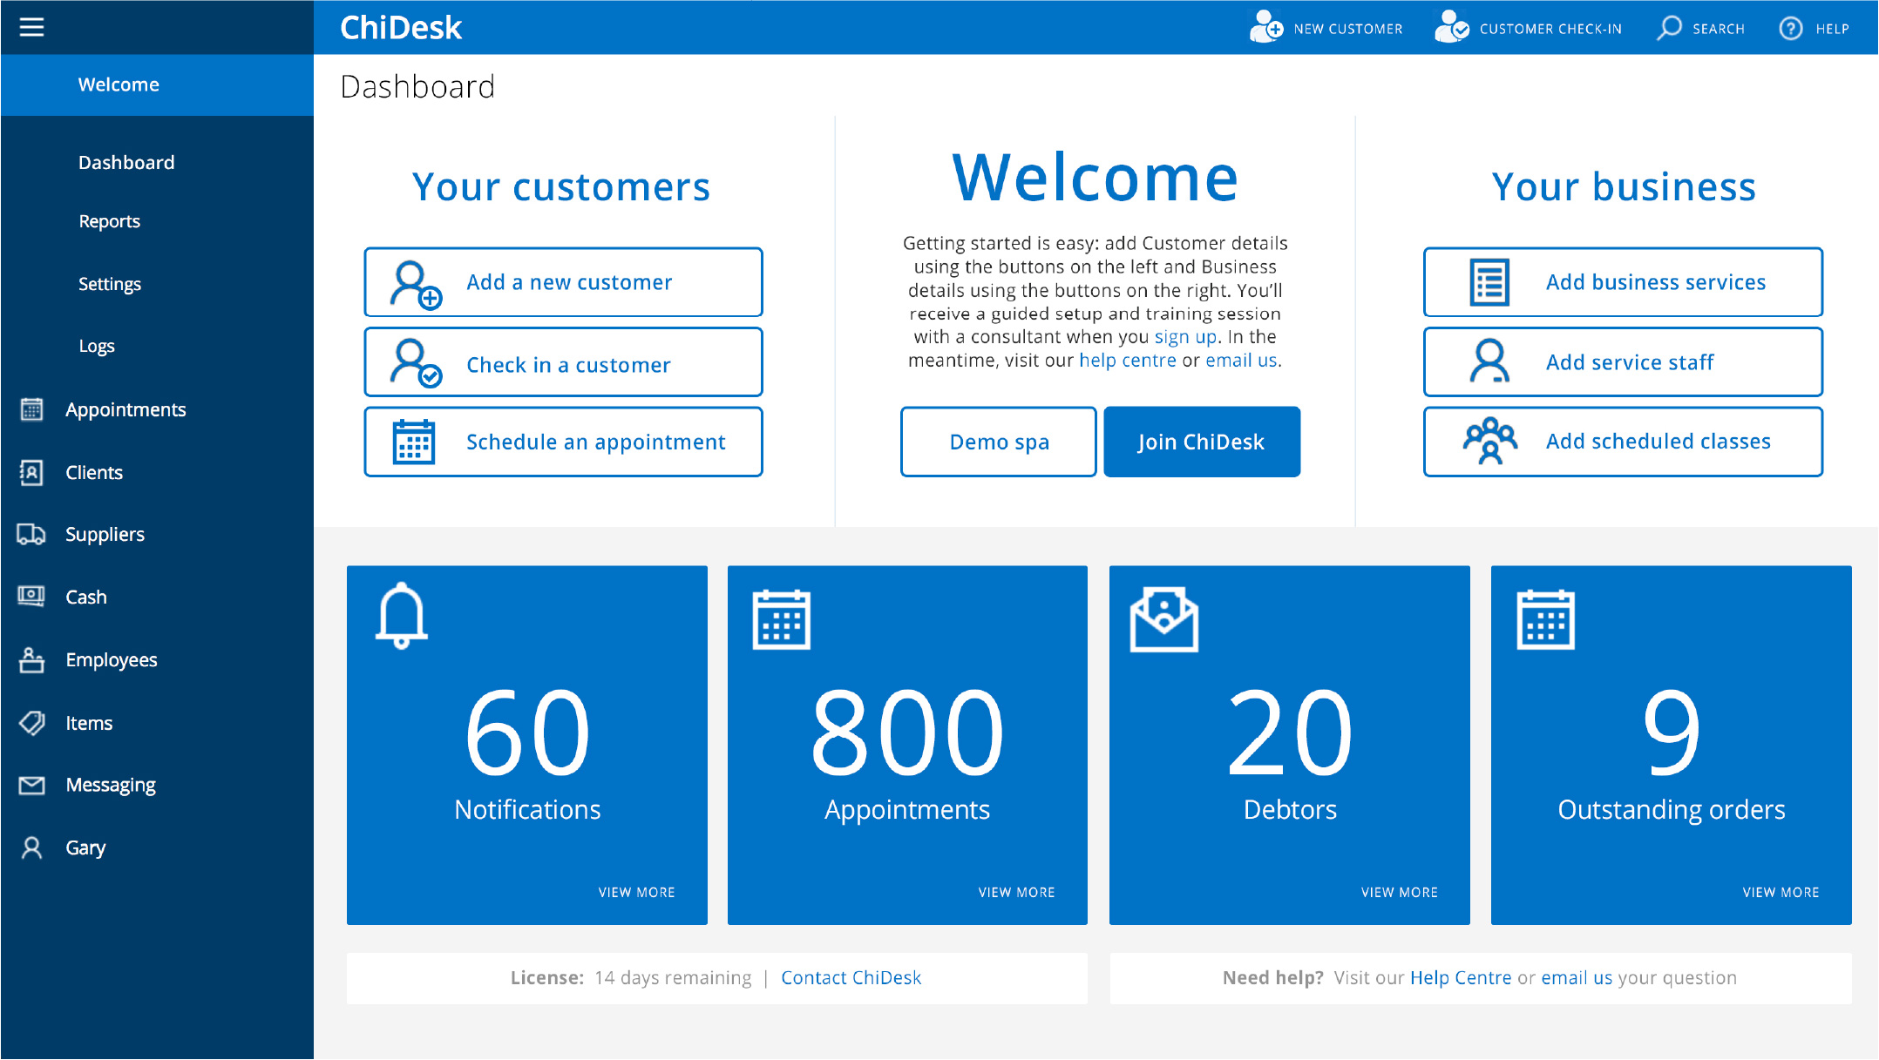This screenshot has height=1060, width=1879.
Task: Click the envelope icon on Debtors tile
Action: tap(1164, 619)
